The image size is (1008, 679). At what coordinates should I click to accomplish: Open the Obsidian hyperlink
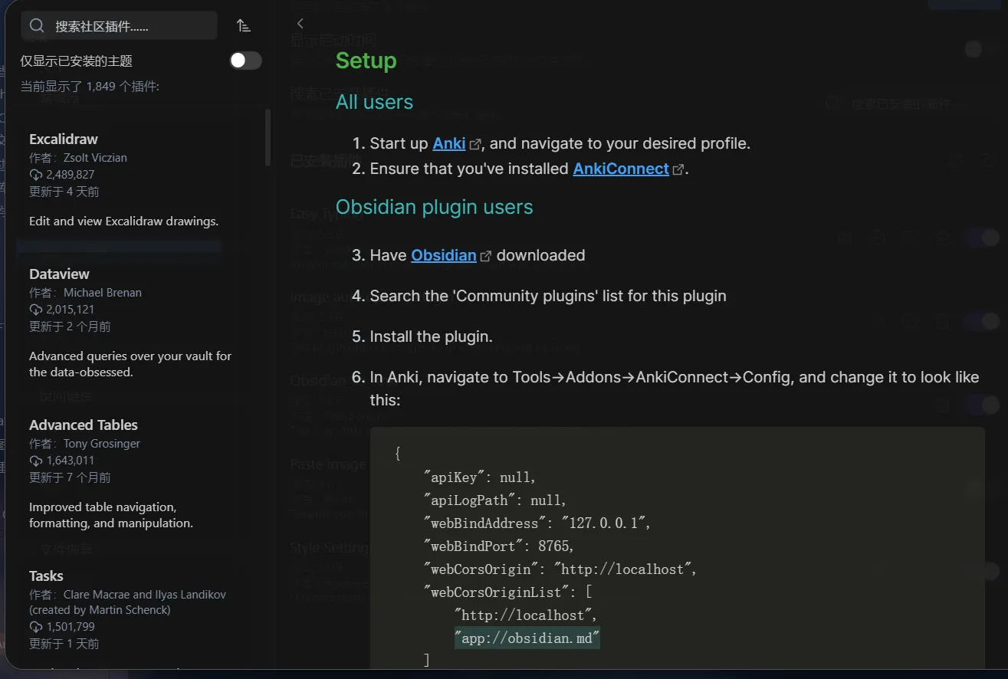444,255
